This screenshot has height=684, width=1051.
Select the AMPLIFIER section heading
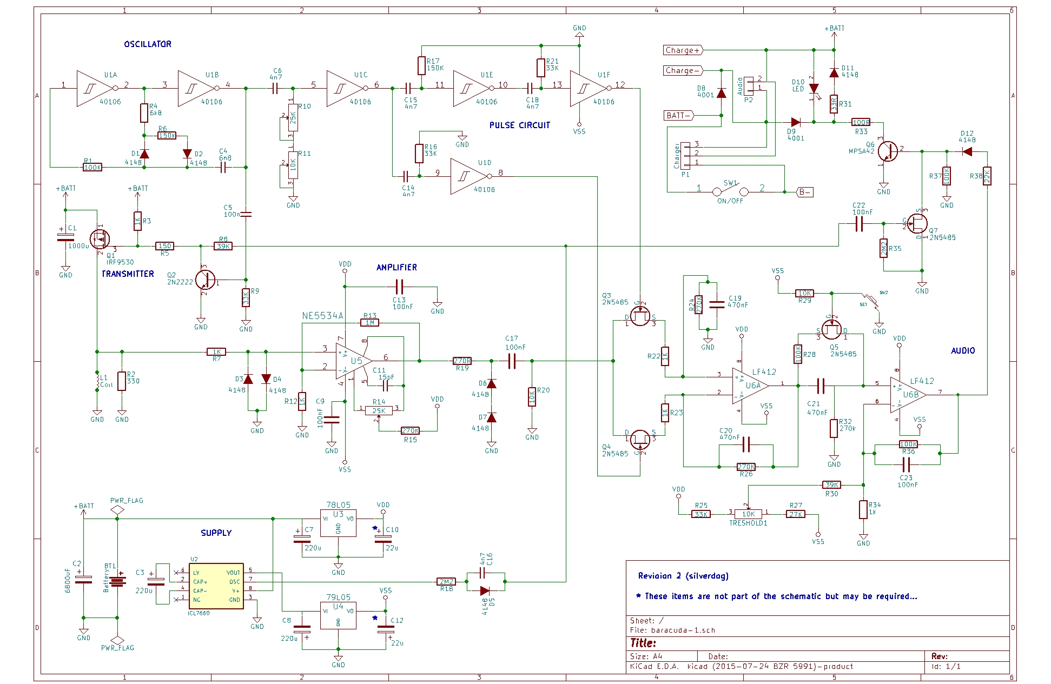tap(396, 268)
